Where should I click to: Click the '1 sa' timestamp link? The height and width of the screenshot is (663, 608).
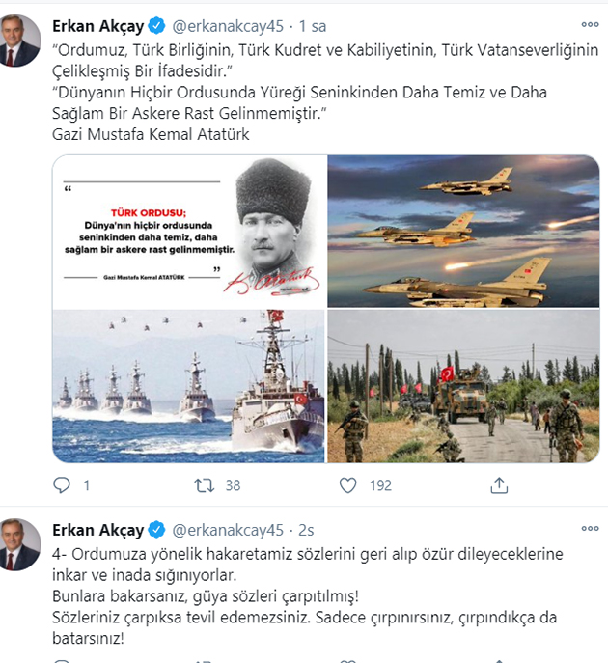[x=313, y=26]
